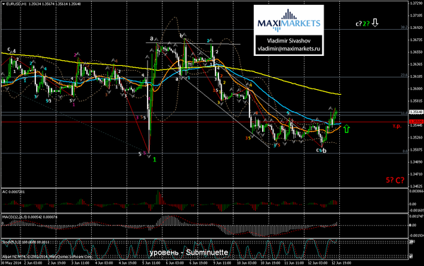The width and height of the screenshot is (424, 266).
Task: Click the уровень - Subminuette caption
Action: tap(189, 253)
